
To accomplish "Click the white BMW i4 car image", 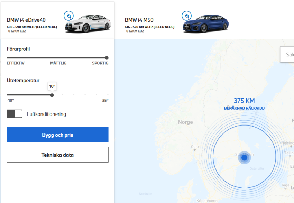I will pos(88,24).
